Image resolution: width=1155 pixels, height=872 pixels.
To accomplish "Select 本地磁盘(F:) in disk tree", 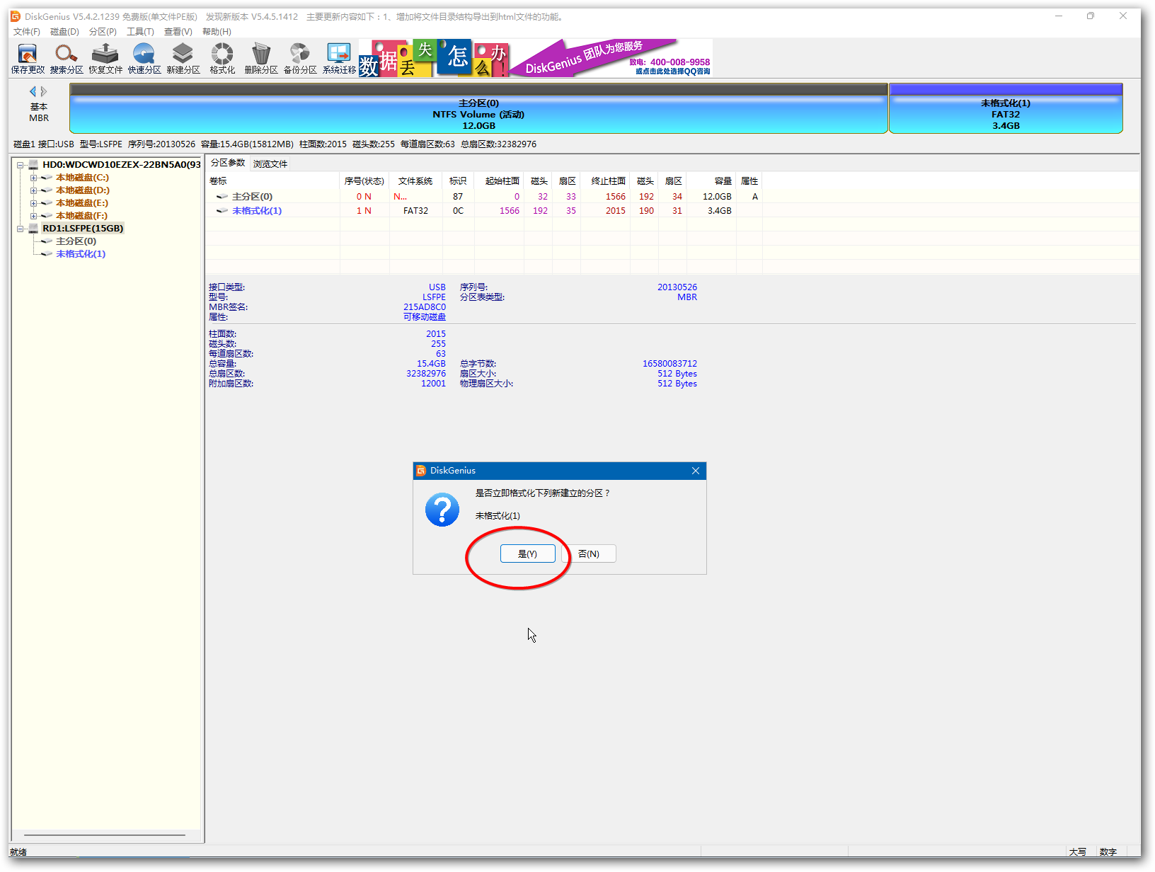I will (x=82, y=216).
